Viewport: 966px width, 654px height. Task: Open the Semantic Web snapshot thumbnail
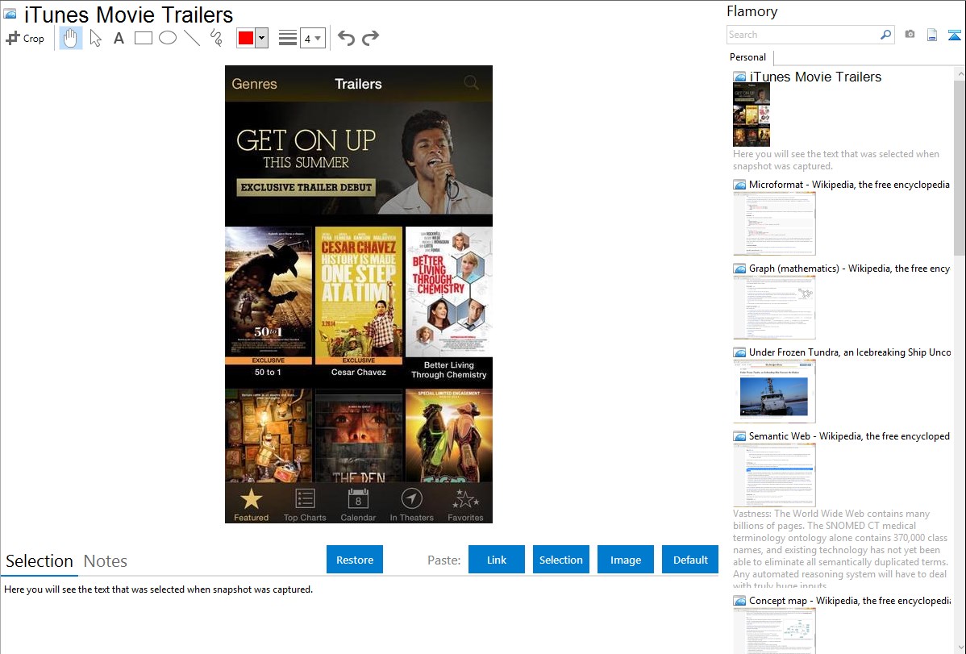774,474
